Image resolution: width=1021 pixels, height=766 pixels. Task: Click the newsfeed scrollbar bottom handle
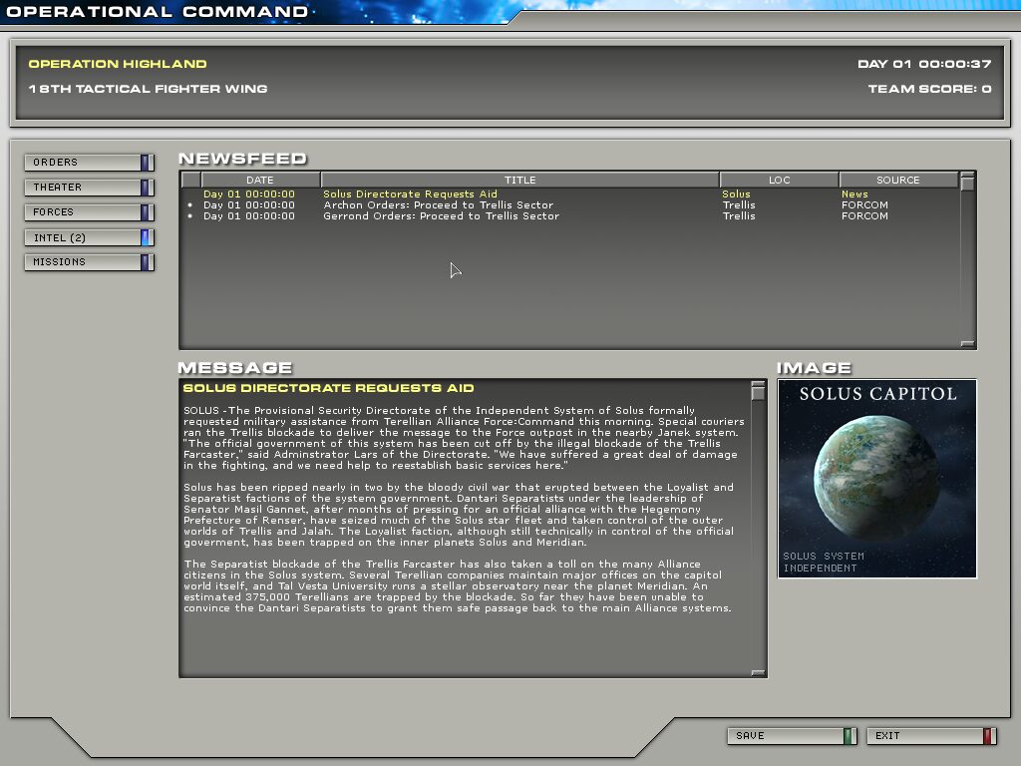967,343
